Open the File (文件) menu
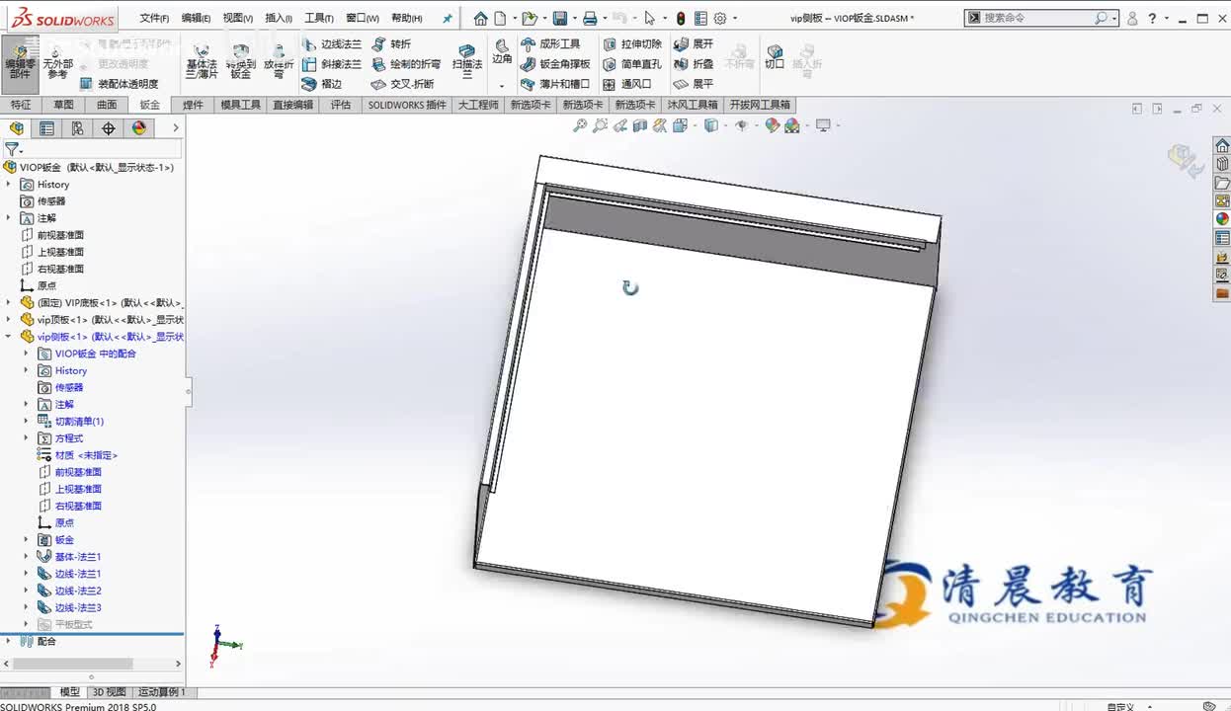Image resolution: width=1231 pixels, height=711 pixels. pyautogui.click(x=154, y=18)
